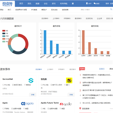Click the 排名榜单 ranking pin icon
This screenshot has width=113, height=113.
click(80, 109)
